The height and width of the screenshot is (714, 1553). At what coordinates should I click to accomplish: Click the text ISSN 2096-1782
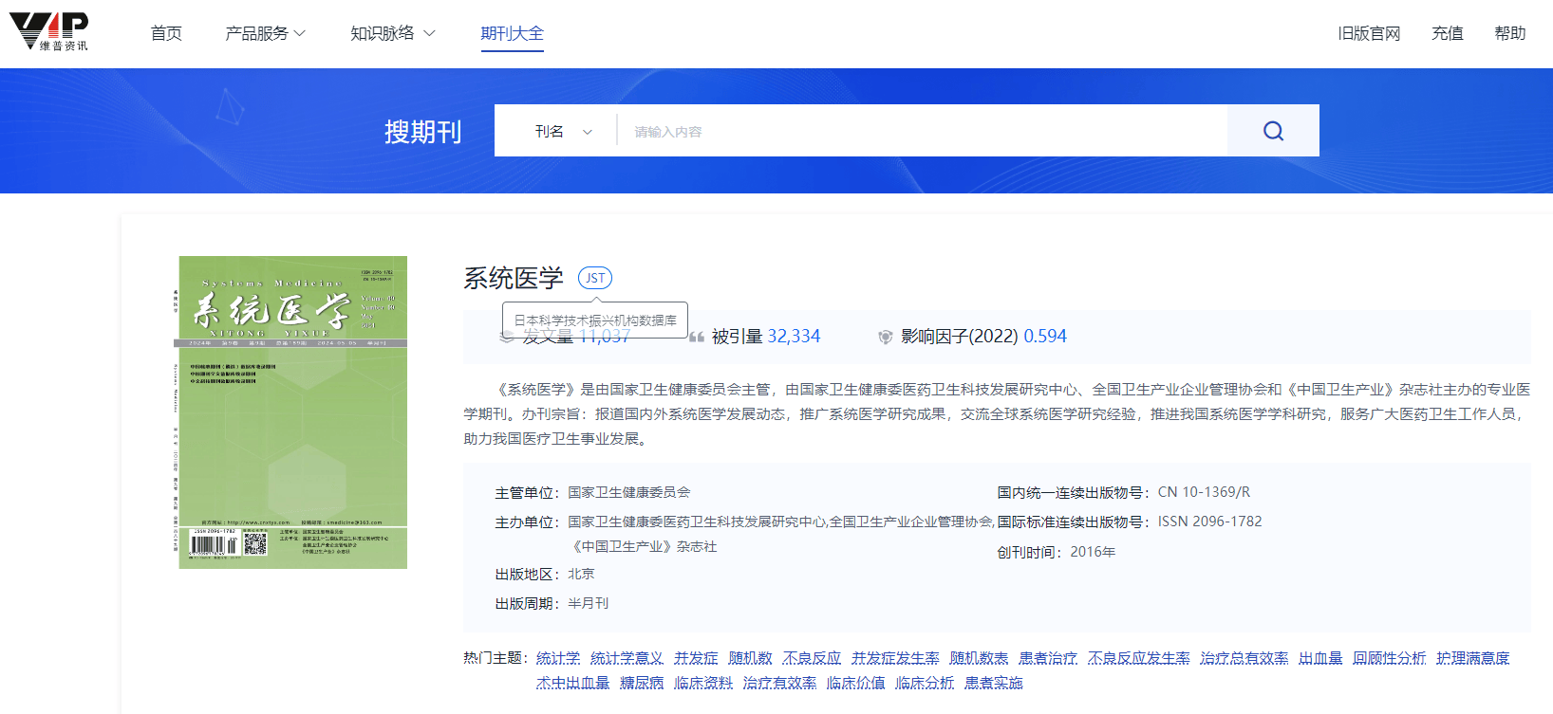pos(1210,522)
